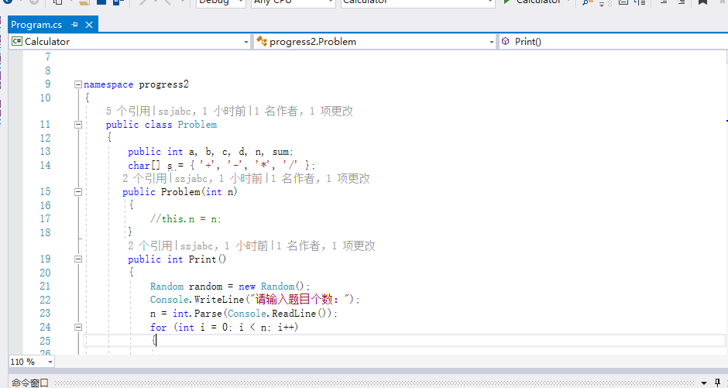Click the C# icon in the Calculator dropdown
This screenshot has height=388, width=728.
click(17, 41)
